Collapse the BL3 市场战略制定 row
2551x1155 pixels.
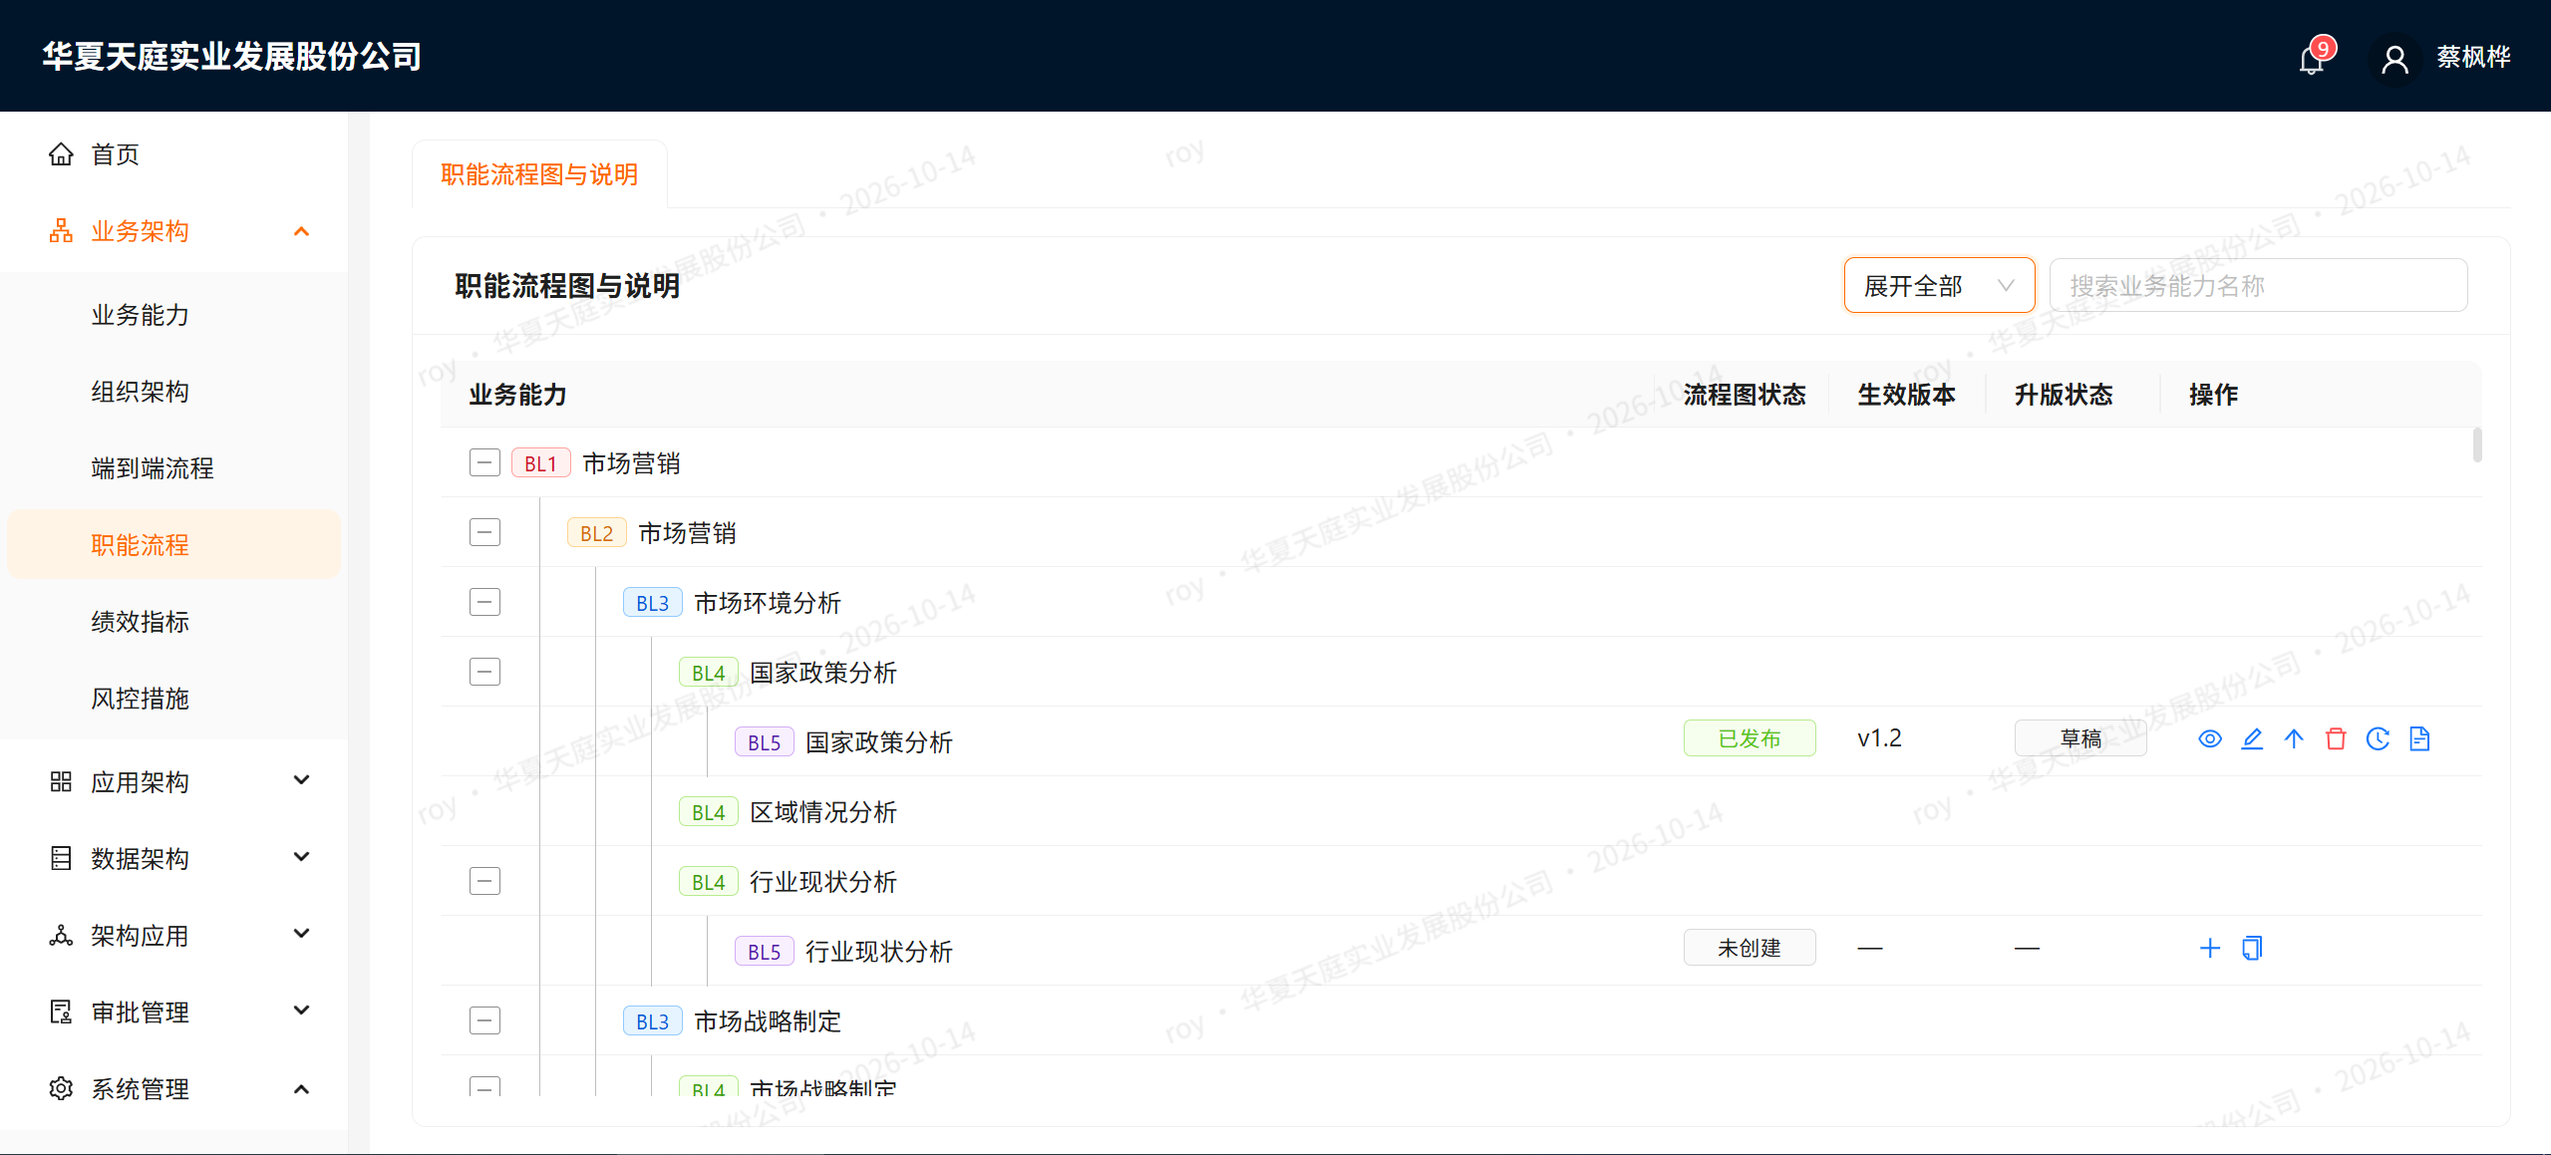(x=484, y=1020)
